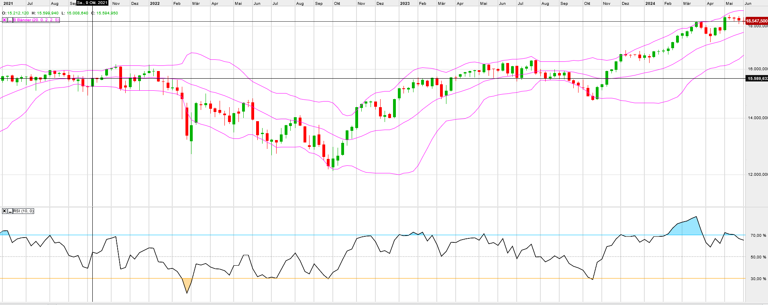Click the 2023 year label on the time axis
Screen dimensions: 768x305
[405, 3]
